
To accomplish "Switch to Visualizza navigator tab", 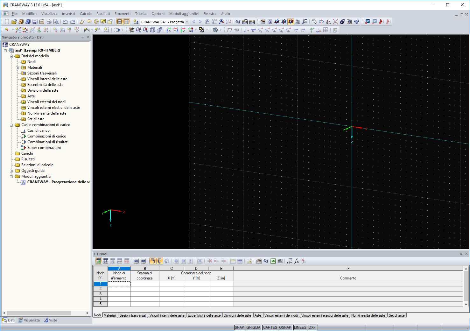I will point(29,320).
